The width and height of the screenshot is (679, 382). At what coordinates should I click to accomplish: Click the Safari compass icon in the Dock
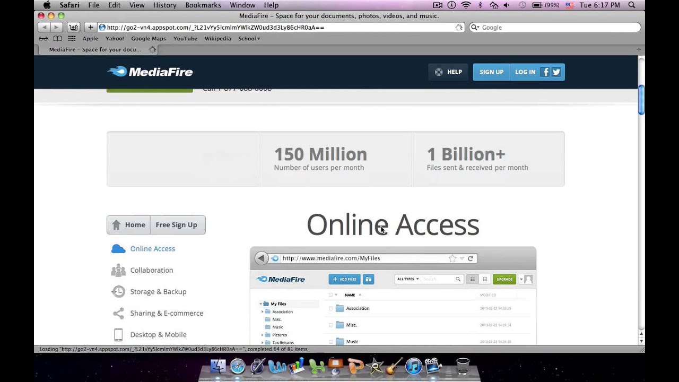tap(238, 366)
